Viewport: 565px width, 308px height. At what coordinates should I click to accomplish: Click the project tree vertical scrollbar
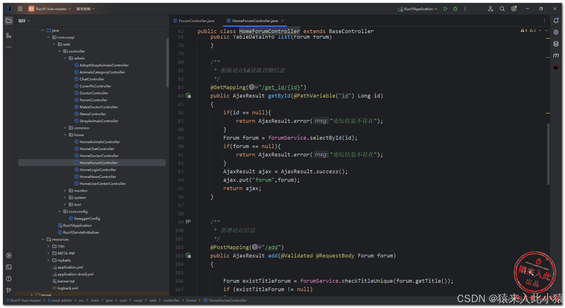(x=167, y=63)
